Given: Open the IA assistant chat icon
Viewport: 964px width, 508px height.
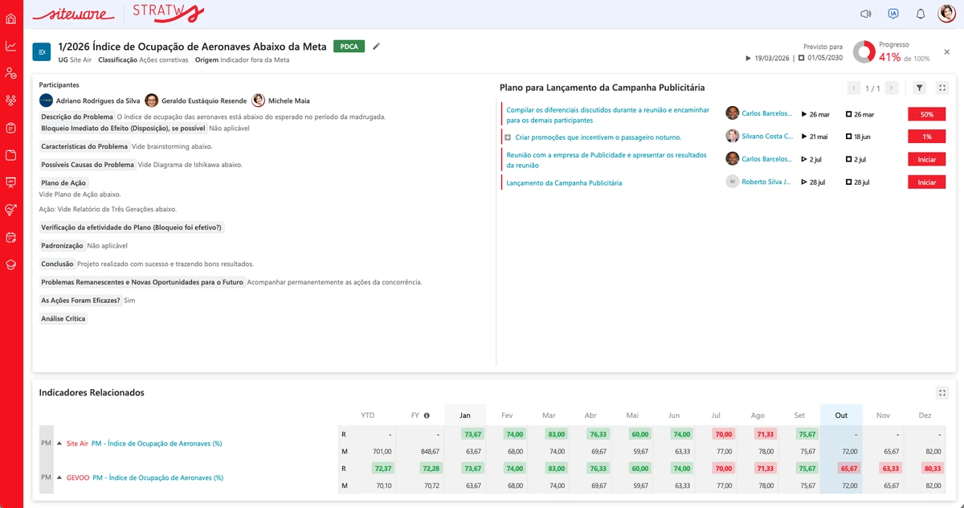Looking at the screenshot, I should click(x=893, y=14).
